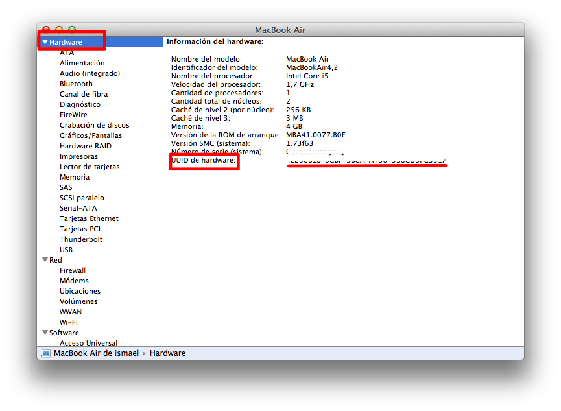Select Tarjetas Ethernet entry
Viewport: 561px width, 411px height.
89,218
